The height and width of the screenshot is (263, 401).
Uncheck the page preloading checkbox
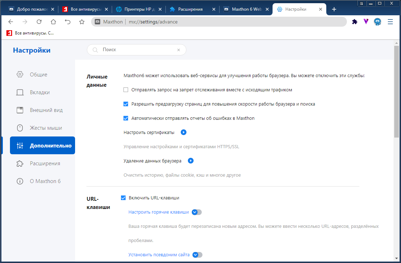(126, 104)
